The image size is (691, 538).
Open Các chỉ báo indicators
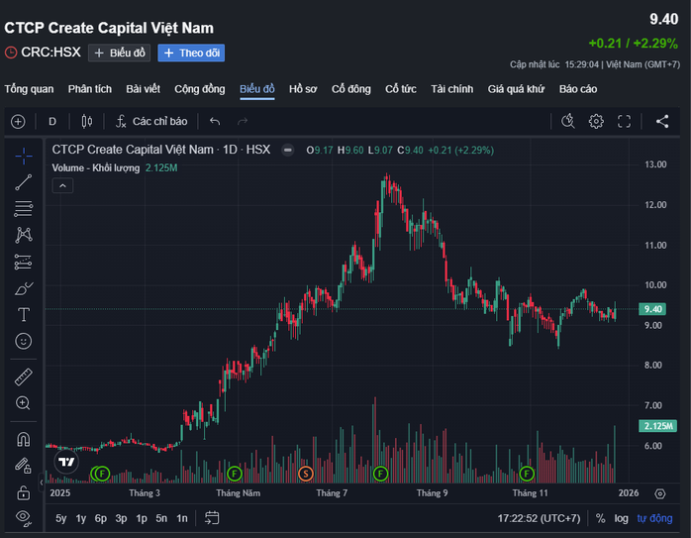tap(150, 122)
